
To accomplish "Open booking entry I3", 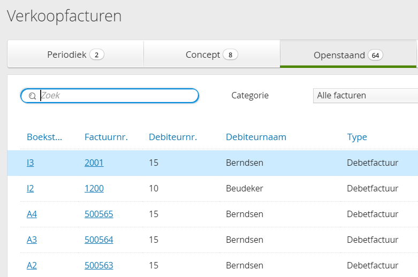I will point(30,163).
